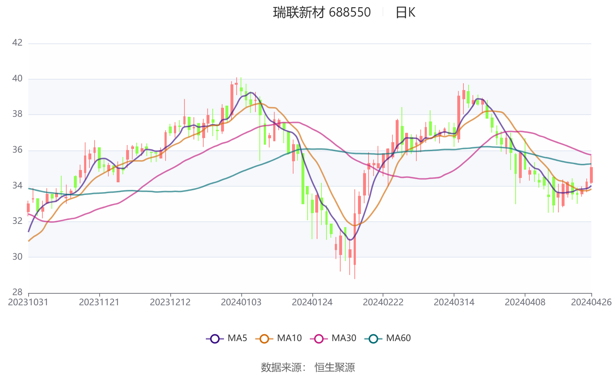The image size is (616, 374).
Task: Click x-axis date label 20231212
Action: (170, 302)
